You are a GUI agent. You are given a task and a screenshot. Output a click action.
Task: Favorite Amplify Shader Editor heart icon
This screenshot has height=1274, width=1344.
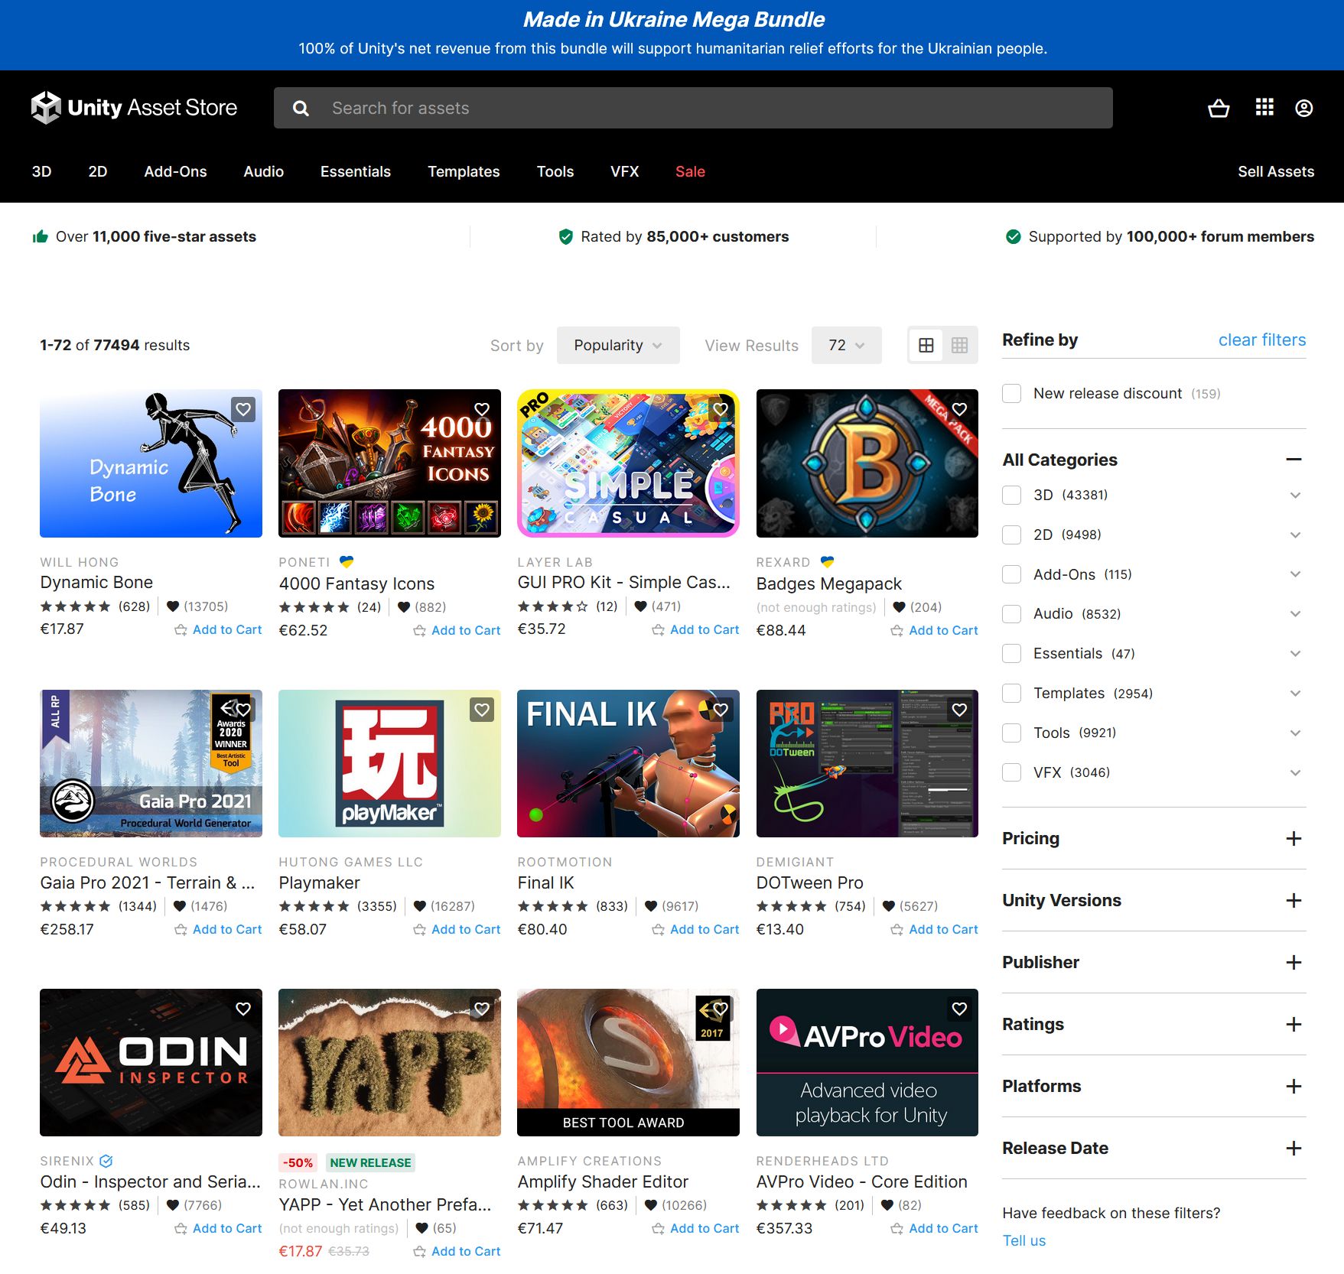pos(721,1009)
